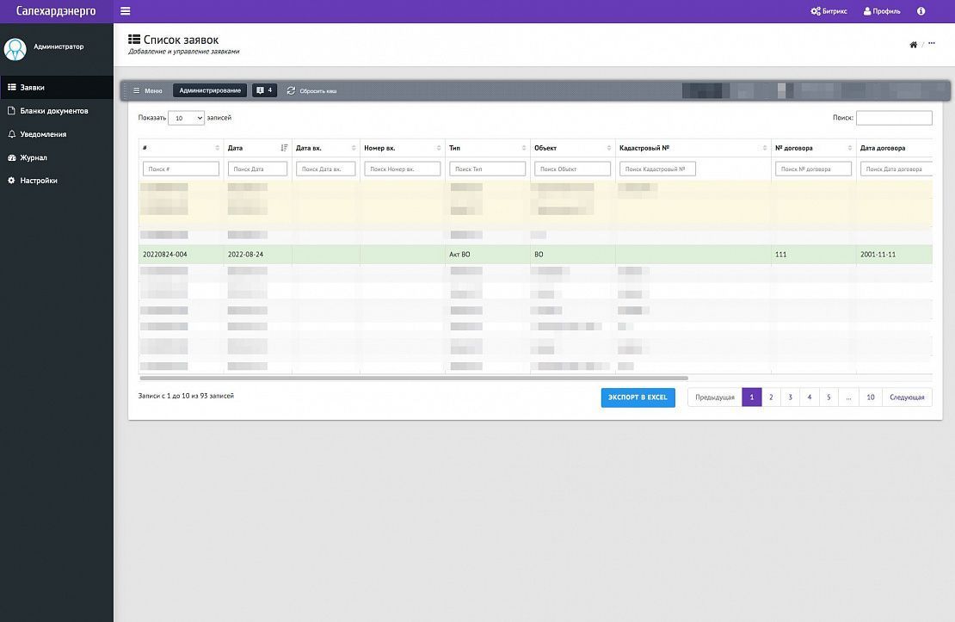Sort the table by the Дата column
This screenshot has height=622, width=955.
[x=284, y=148]
